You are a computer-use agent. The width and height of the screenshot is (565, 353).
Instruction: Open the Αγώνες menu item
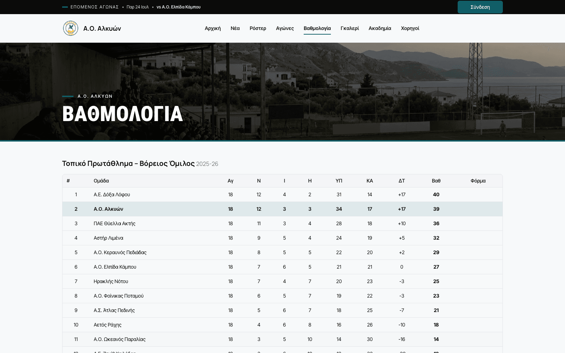(x=285, y=28)
